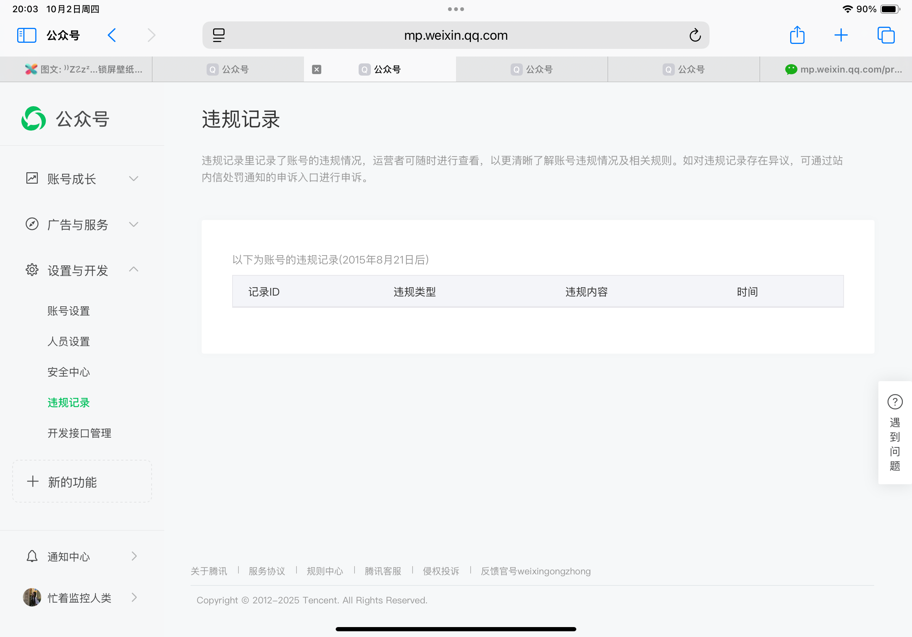Click the 公众号 green logo
912x637 pixels.
pyautogui.click(x=34, y=118)
